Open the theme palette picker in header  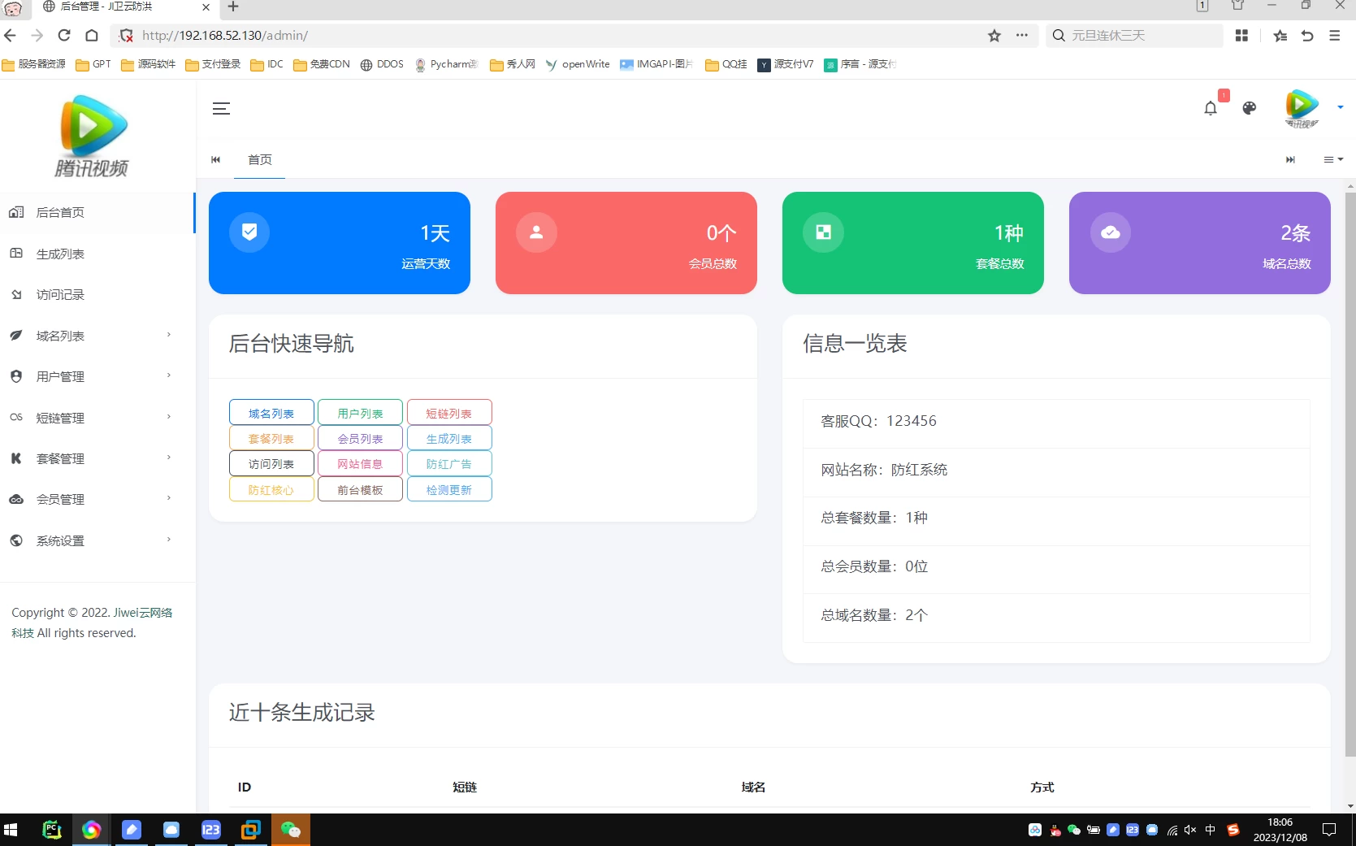pos(1249,108)
